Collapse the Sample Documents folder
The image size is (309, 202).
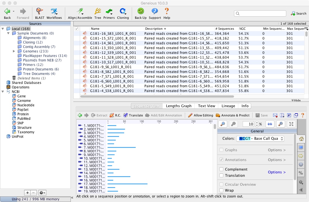click(8, 33)
